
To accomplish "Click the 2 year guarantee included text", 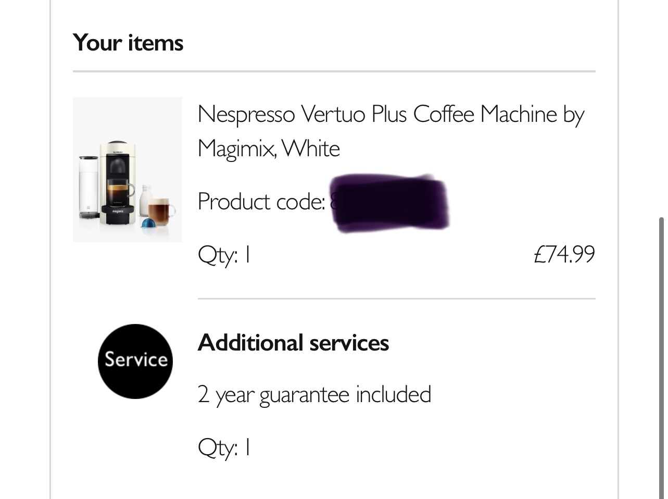I will coord(314,394).
